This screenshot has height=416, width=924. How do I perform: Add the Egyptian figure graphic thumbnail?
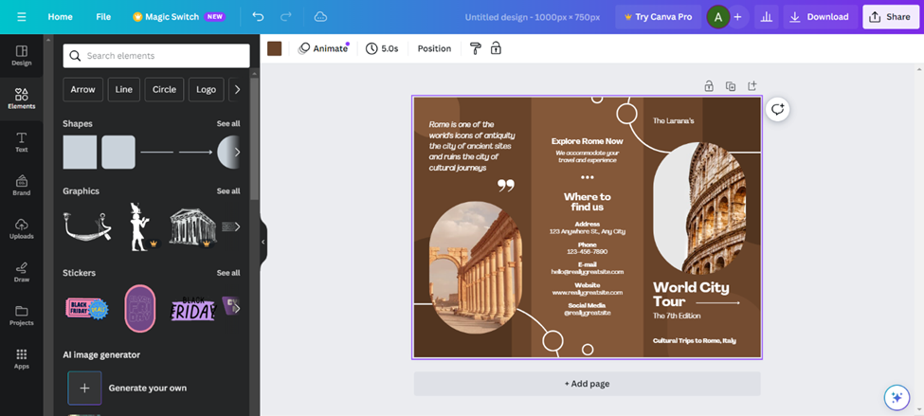pyautogui.click(x=139, y=226)
